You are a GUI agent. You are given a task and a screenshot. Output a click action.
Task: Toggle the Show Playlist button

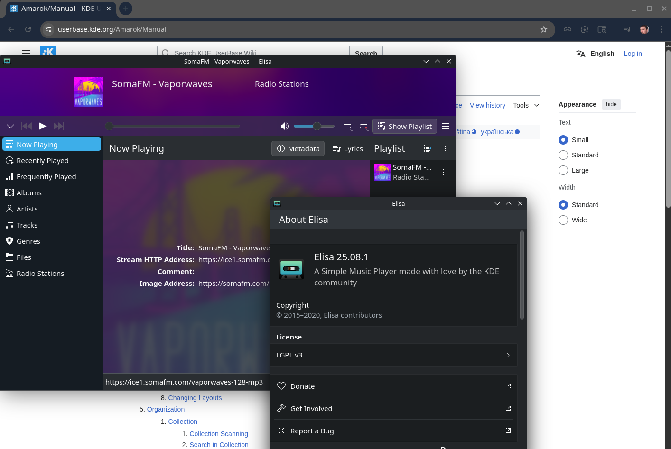[405, 126]
